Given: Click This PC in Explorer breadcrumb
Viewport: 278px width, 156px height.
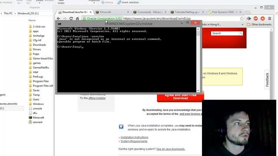Looking at the screenshot, I should pos(8,13).
